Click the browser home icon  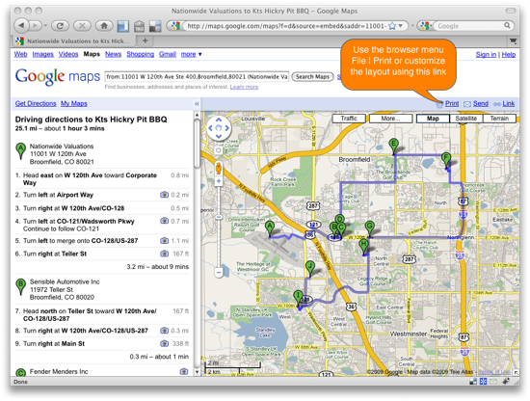click(104, 25)
